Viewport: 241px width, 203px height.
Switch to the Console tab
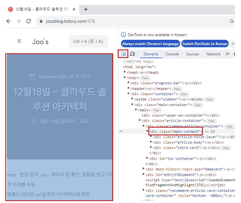172,54
